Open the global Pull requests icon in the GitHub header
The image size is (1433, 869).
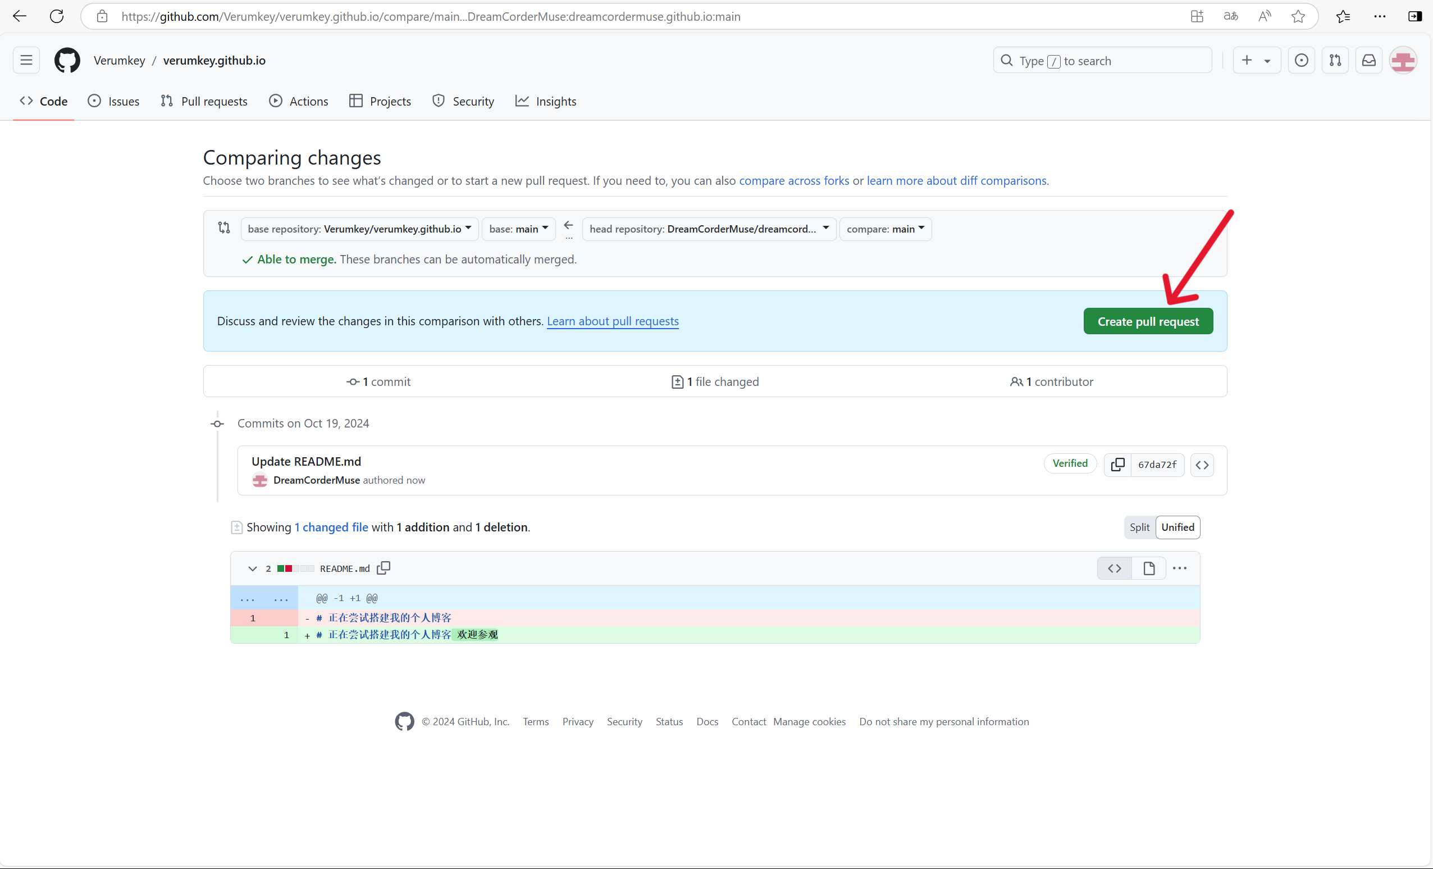1335,60
